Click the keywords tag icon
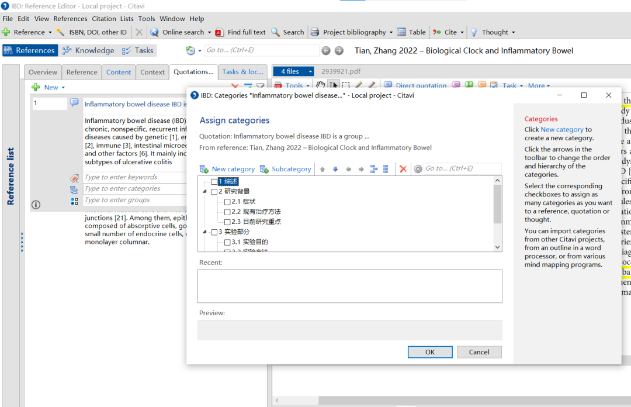The width and height of the screenshot is (631, 407). 74,178
